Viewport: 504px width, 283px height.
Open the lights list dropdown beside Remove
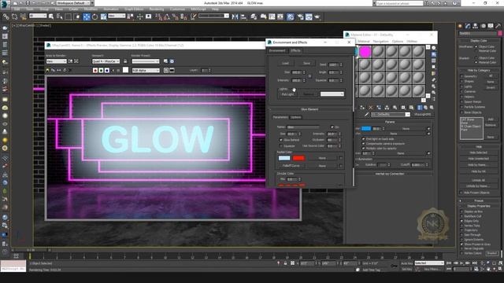click(x=332, y=94)
